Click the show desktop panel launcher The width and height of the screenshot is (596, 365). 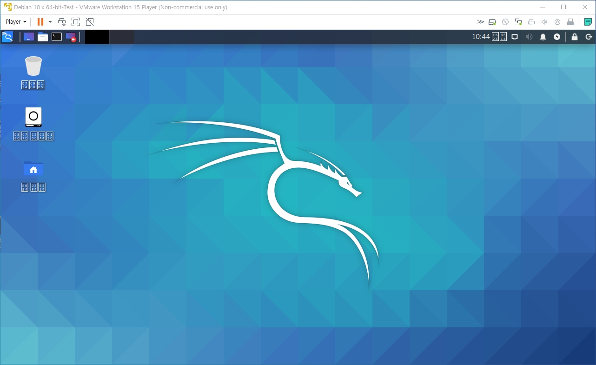(x=29, y=37)
